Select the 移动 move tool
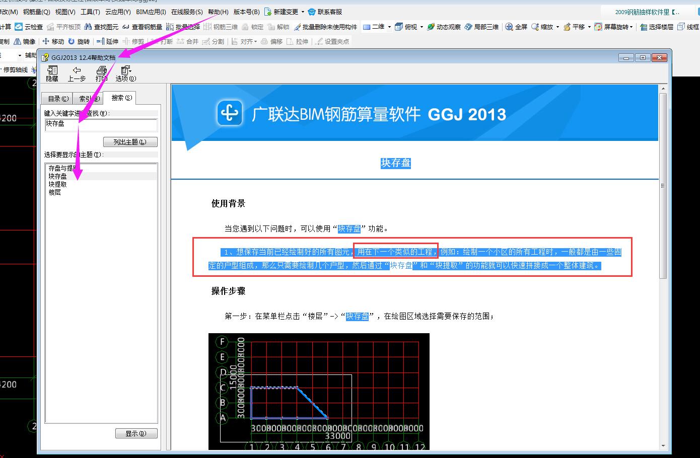The width and height of the screenshot is (700, 458). coord(53,41)
